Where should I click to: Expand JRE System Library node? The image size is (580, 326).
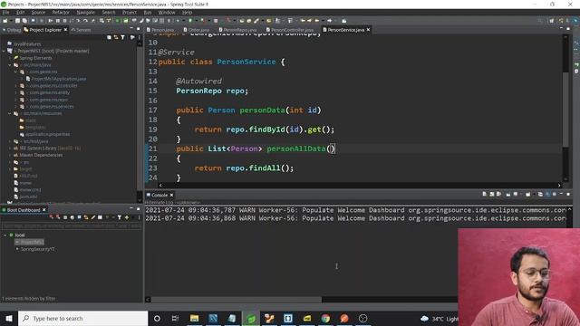click(10, 149)
